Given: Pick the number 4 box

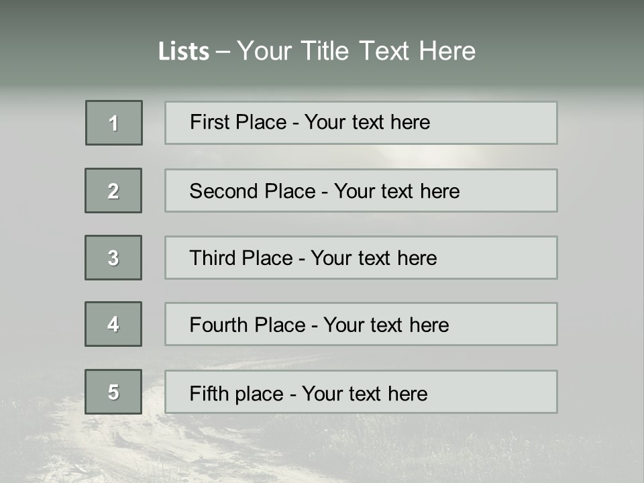Looking at the screenshot, I should pos(113,324).
